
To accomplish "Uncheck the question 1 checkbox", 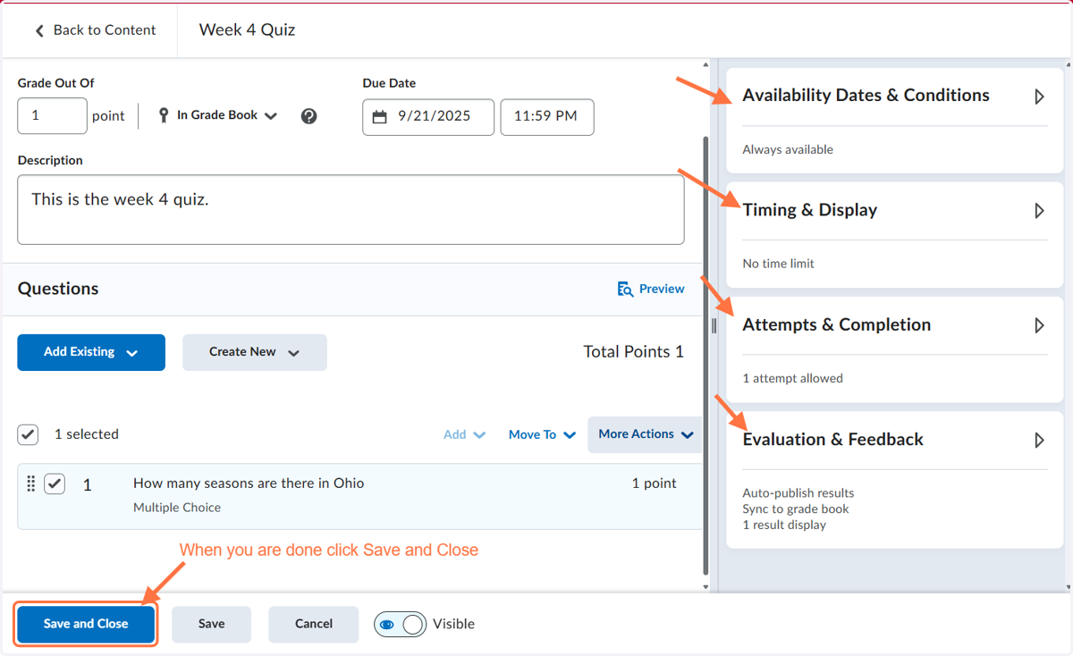I will (55, 484).
